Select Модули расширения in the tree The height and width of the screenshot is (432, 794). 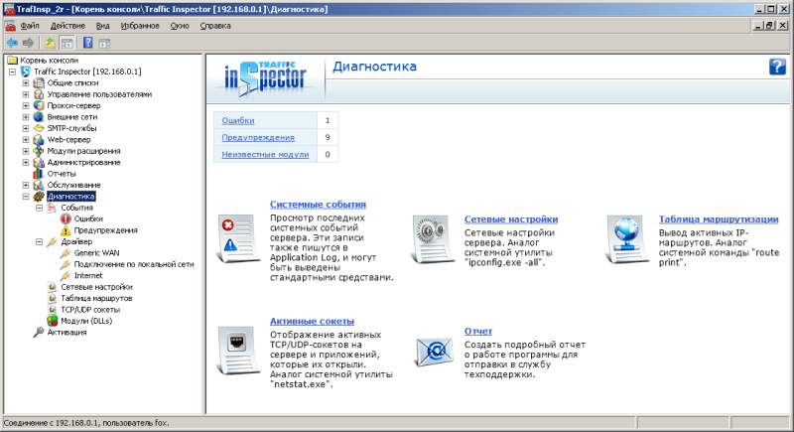[83, 151]
